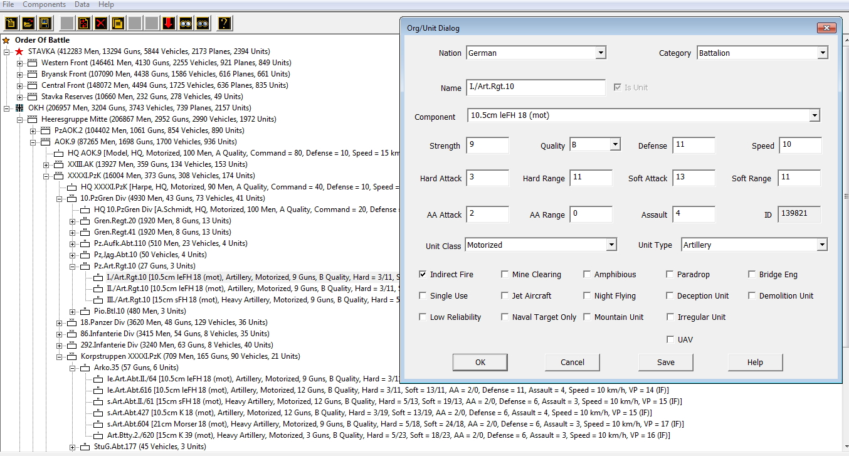
Task: Open the File menu
Action: pos(8,4)
